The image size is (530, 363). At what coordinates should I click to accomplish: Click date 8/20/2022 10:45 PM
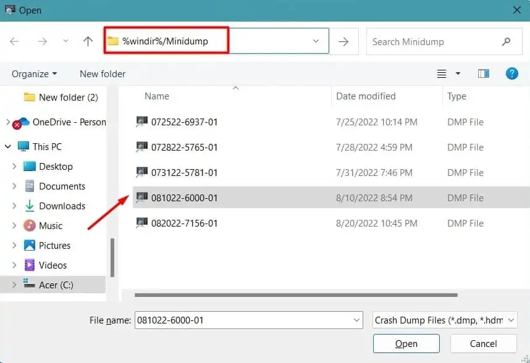[x=377, y=223]
